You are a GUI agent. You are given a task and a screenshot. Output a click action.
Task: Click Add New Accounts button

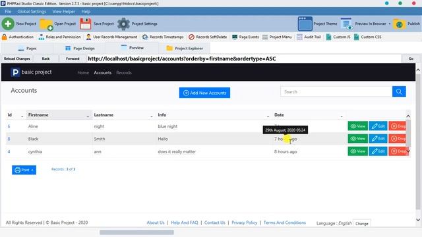[204, 93]
